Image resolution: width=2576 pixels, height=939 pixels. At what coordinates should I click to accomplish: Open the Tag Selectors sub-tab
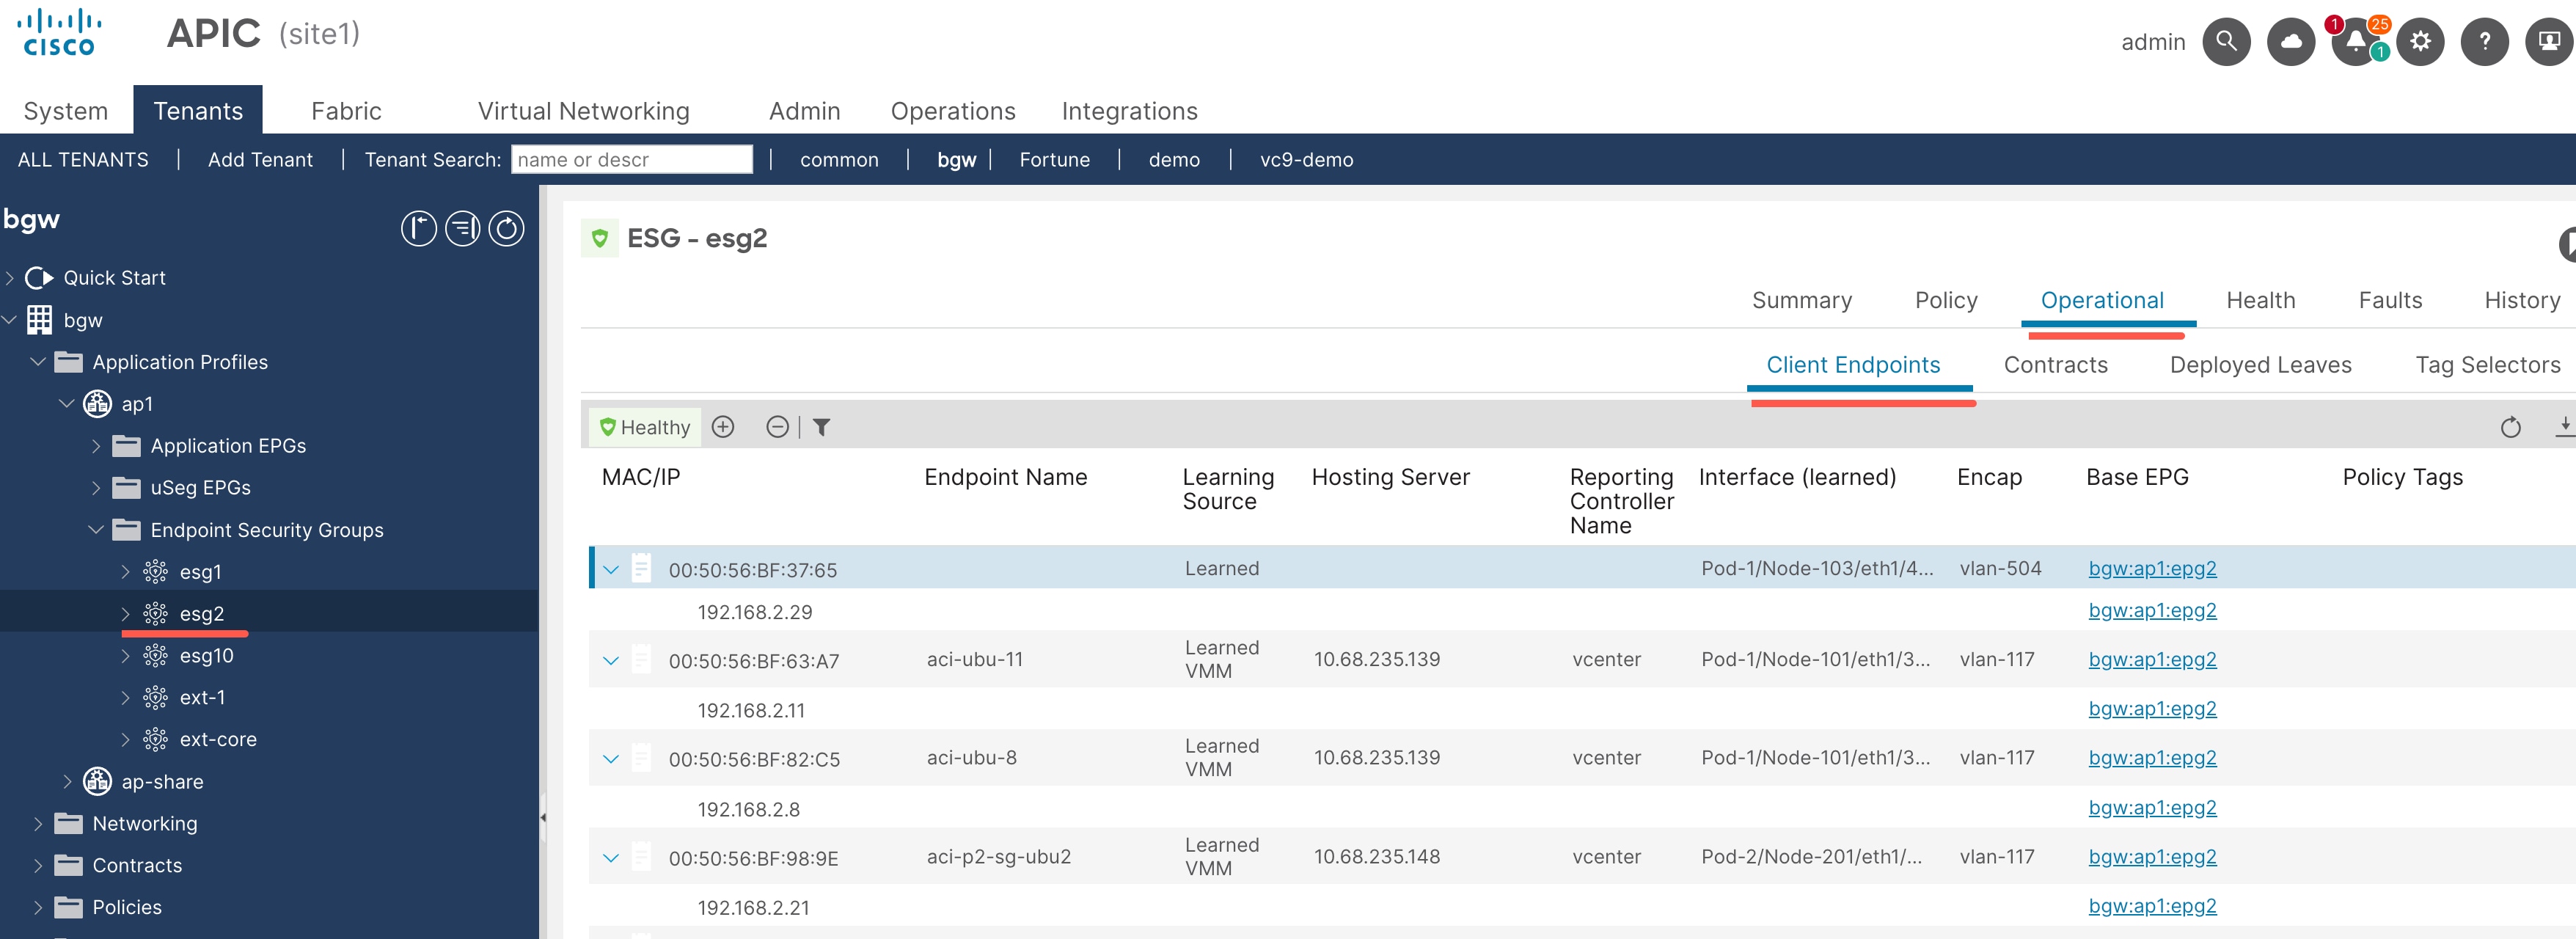(2488, 365)
